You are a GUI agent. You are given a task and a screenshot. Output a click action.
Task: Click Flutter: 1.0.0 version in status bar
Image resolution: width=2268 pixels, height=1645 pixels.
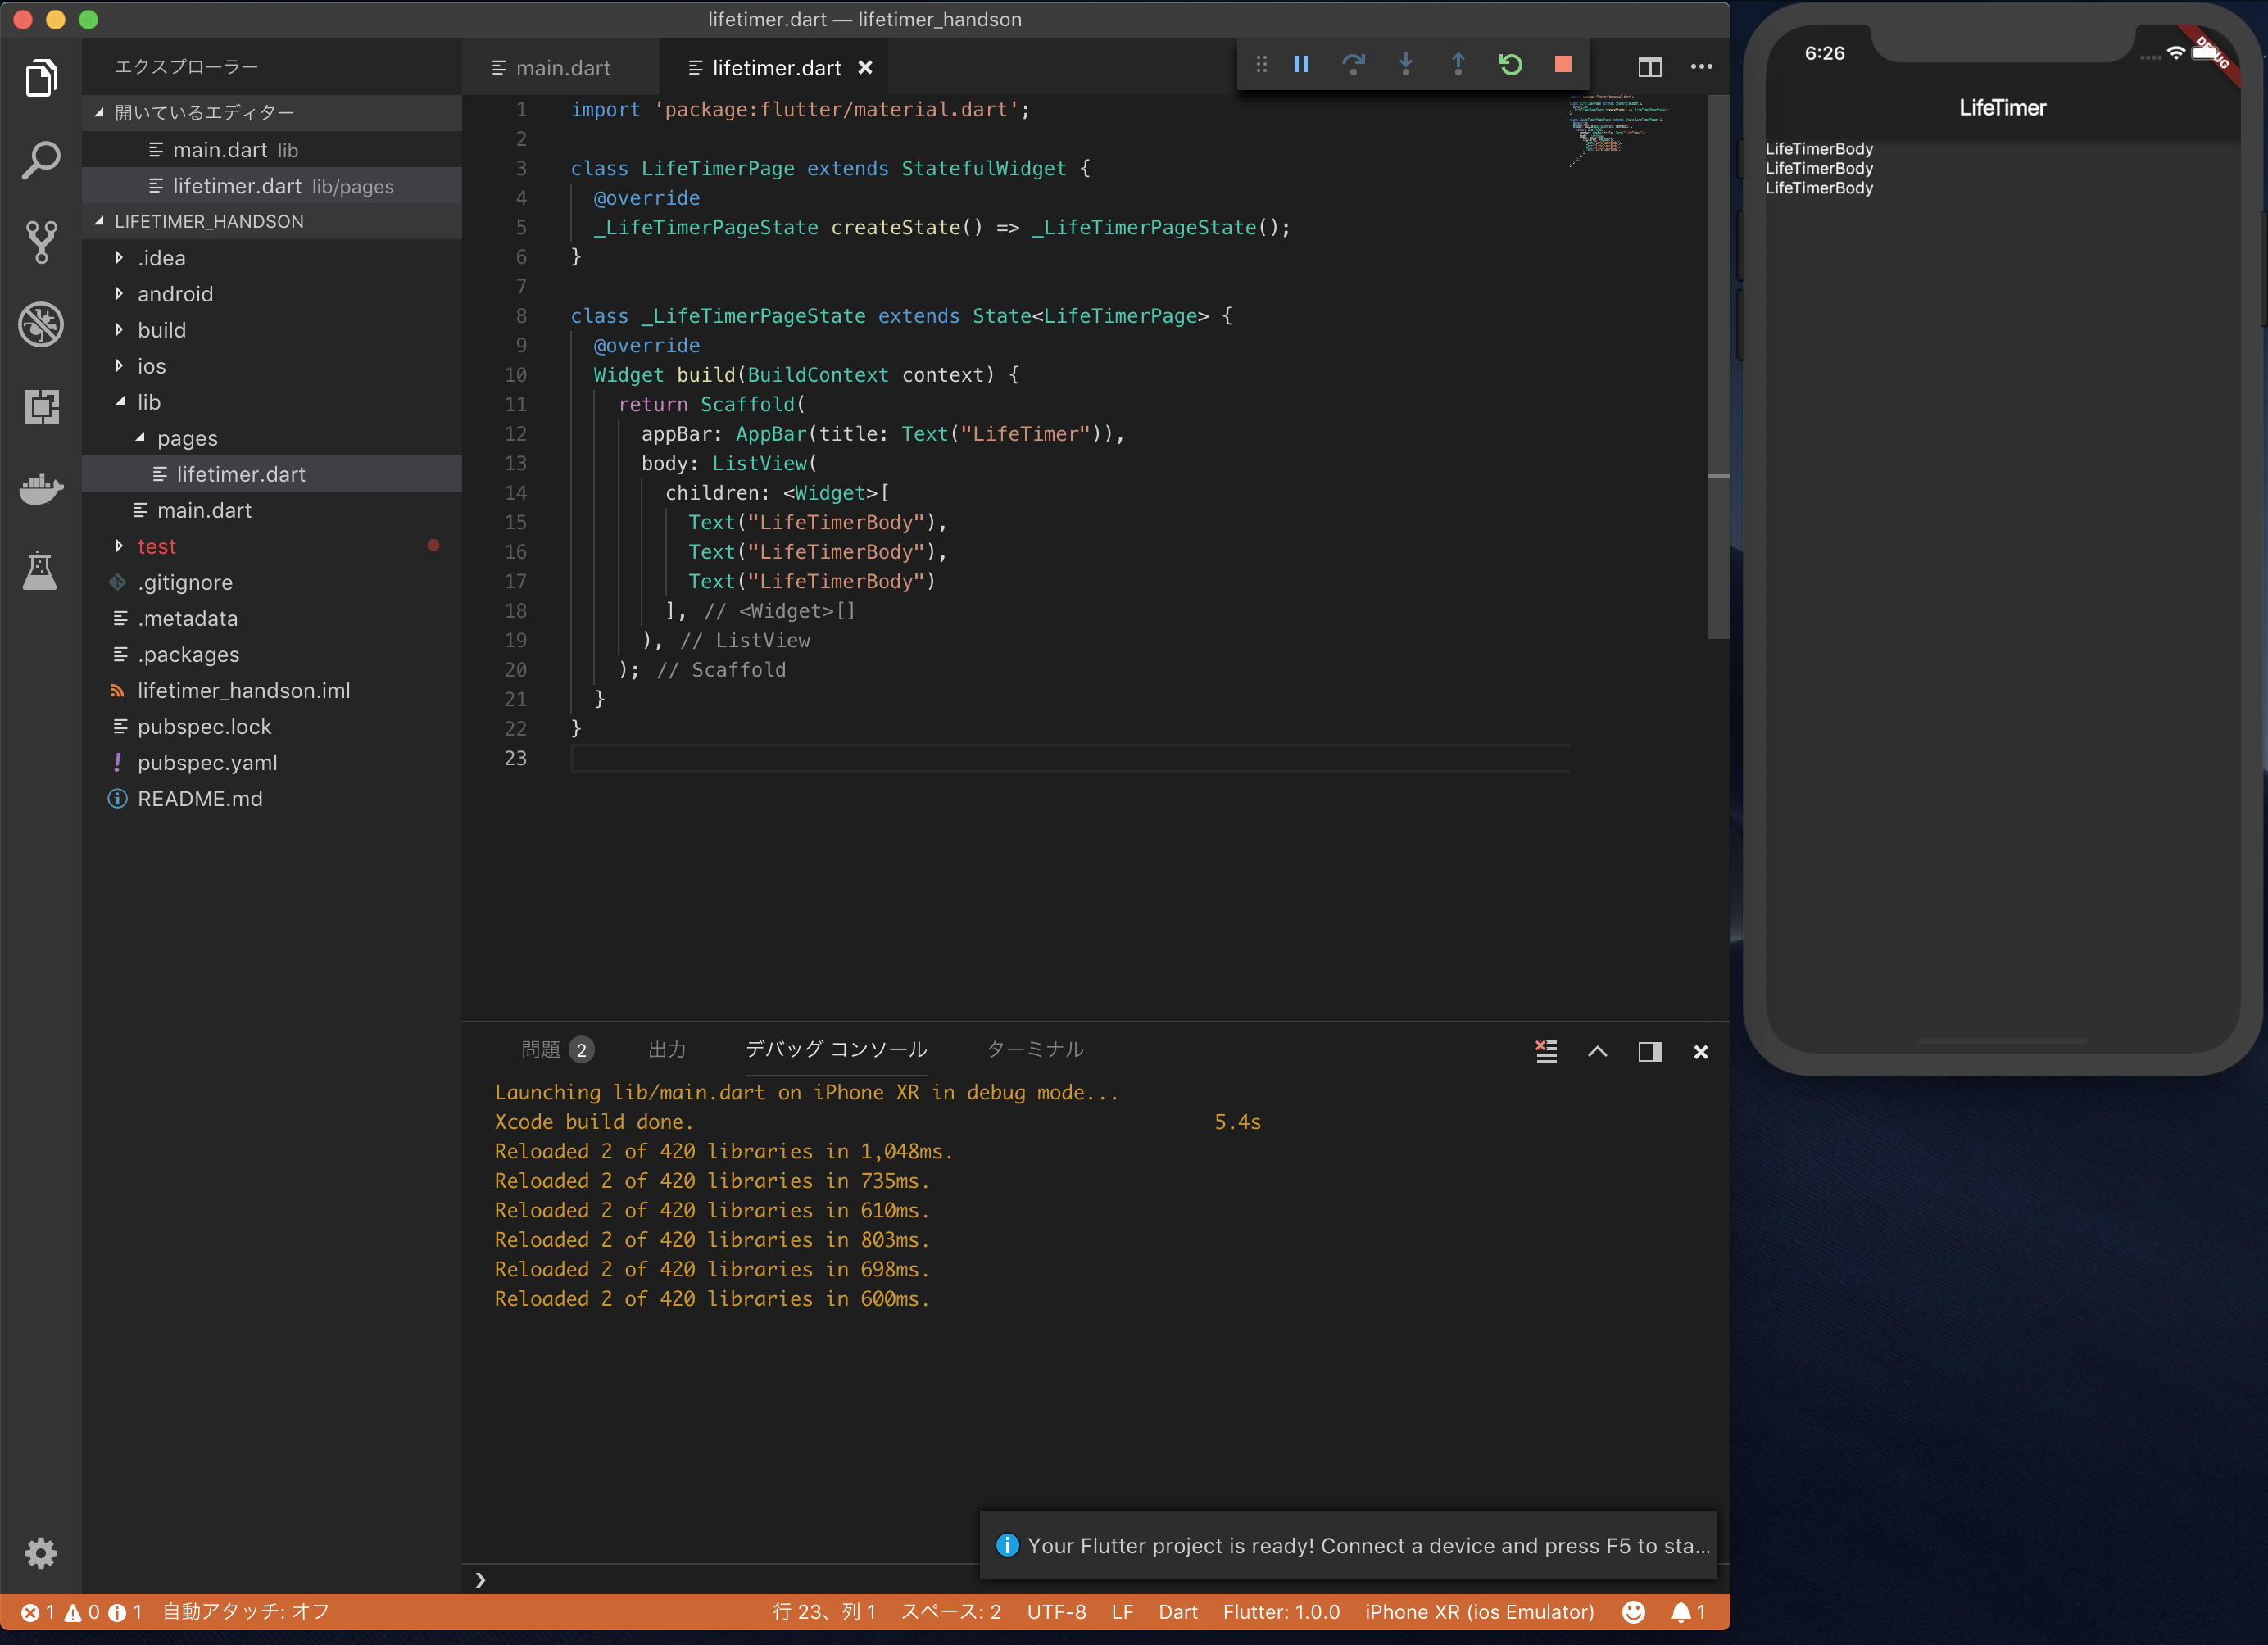point(1281,1611)
